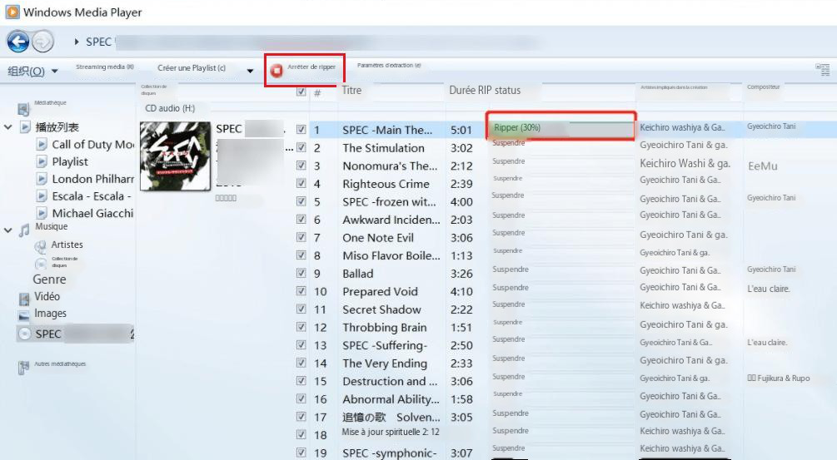Click the Médiathèque library icon

[x=23, y=109]
